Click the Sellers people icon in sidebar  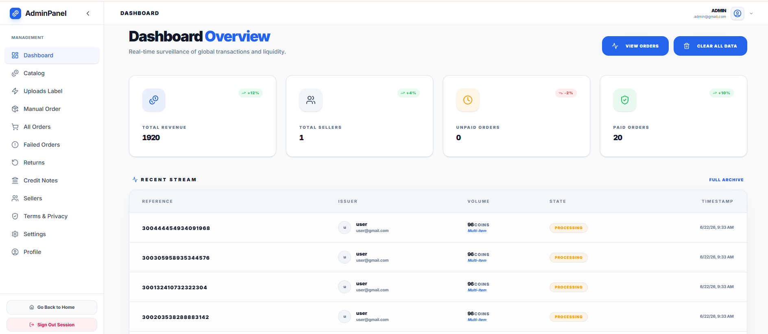(x=15, y=198)
